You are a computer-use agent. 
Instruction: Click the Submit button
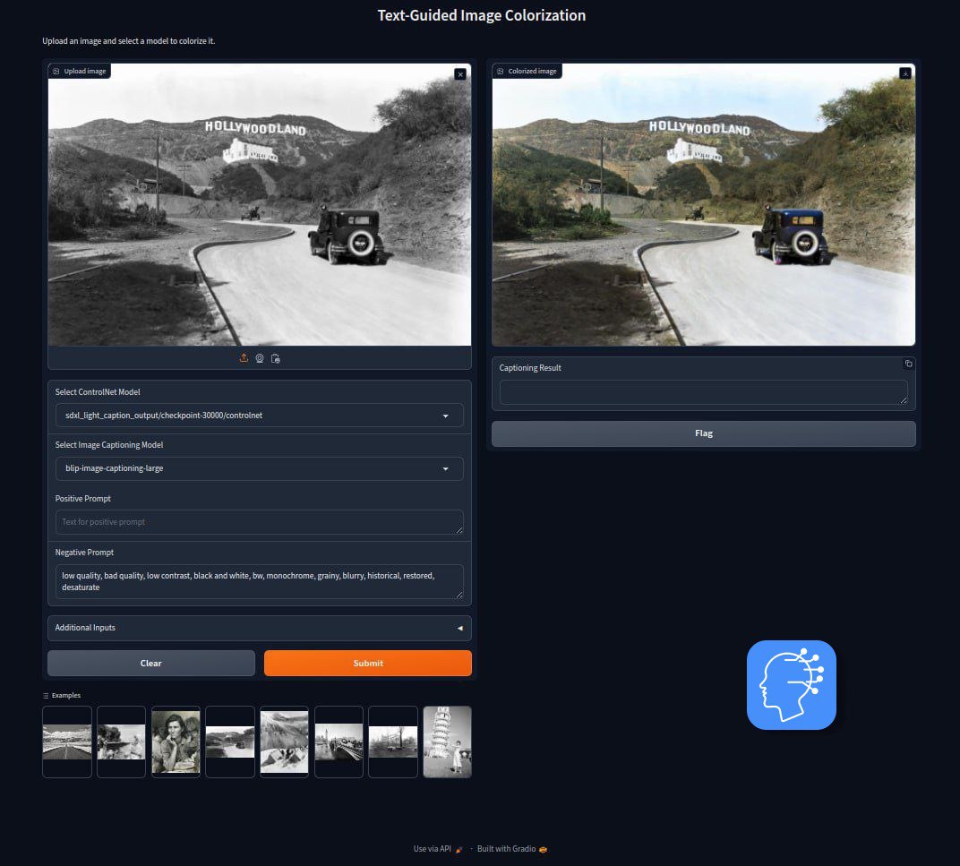pyautogui.click(x=368, y=664)
